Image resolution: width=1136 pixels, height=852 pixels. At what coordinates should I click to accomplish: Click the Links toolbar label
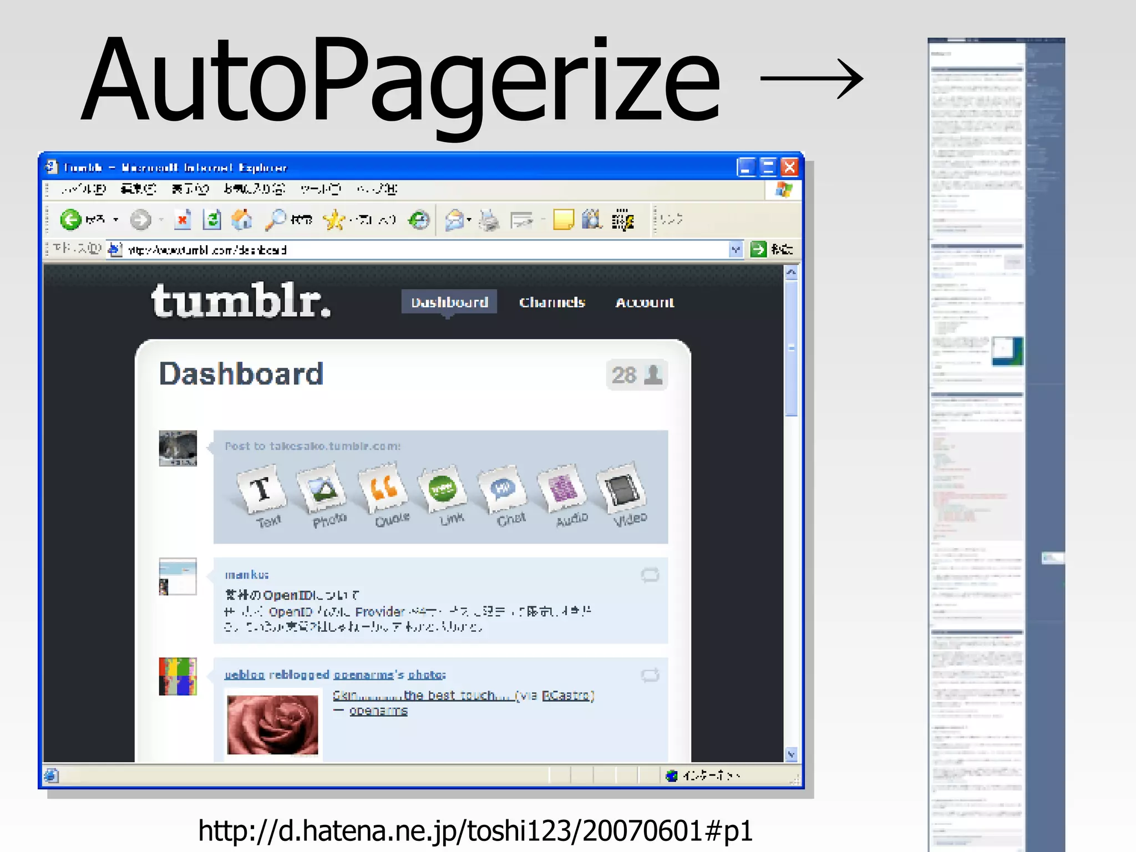pos(671,220)
